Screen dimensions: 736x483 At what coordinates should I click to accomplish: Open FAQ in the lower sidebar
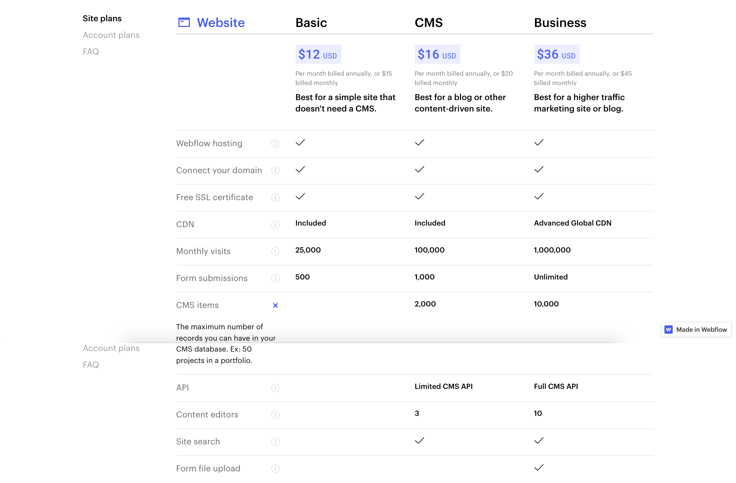tap(91, 365)
